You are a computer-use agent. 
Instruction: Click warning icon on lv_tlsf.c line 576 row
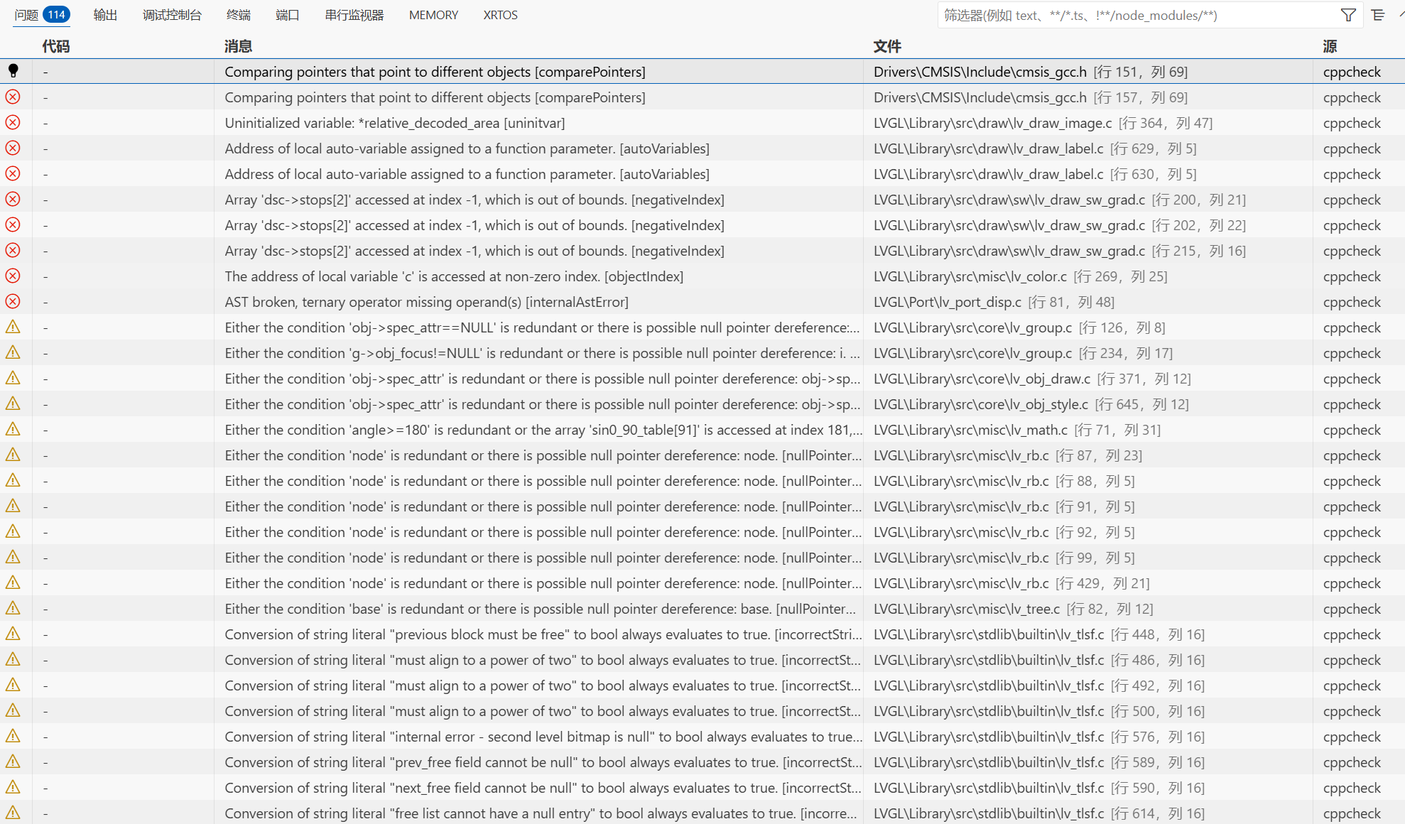click(13, 736)
